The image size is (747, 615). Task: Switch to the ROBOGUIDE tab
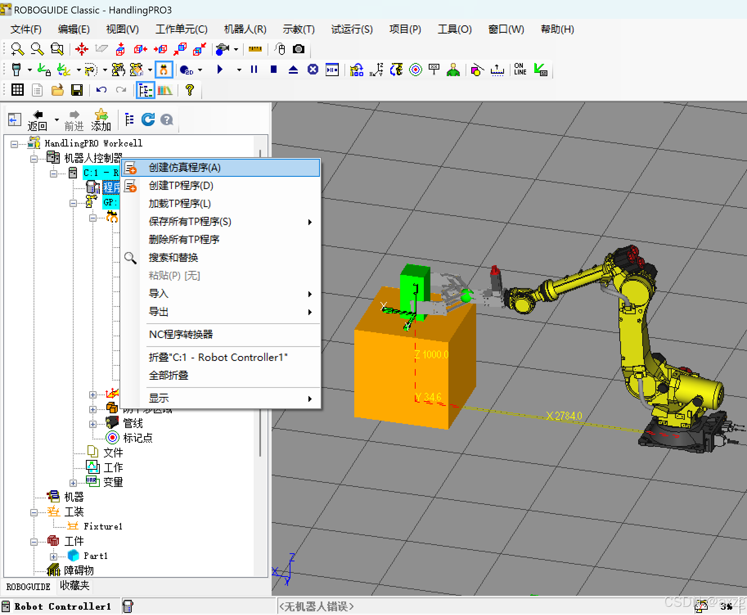pos(28,587)
